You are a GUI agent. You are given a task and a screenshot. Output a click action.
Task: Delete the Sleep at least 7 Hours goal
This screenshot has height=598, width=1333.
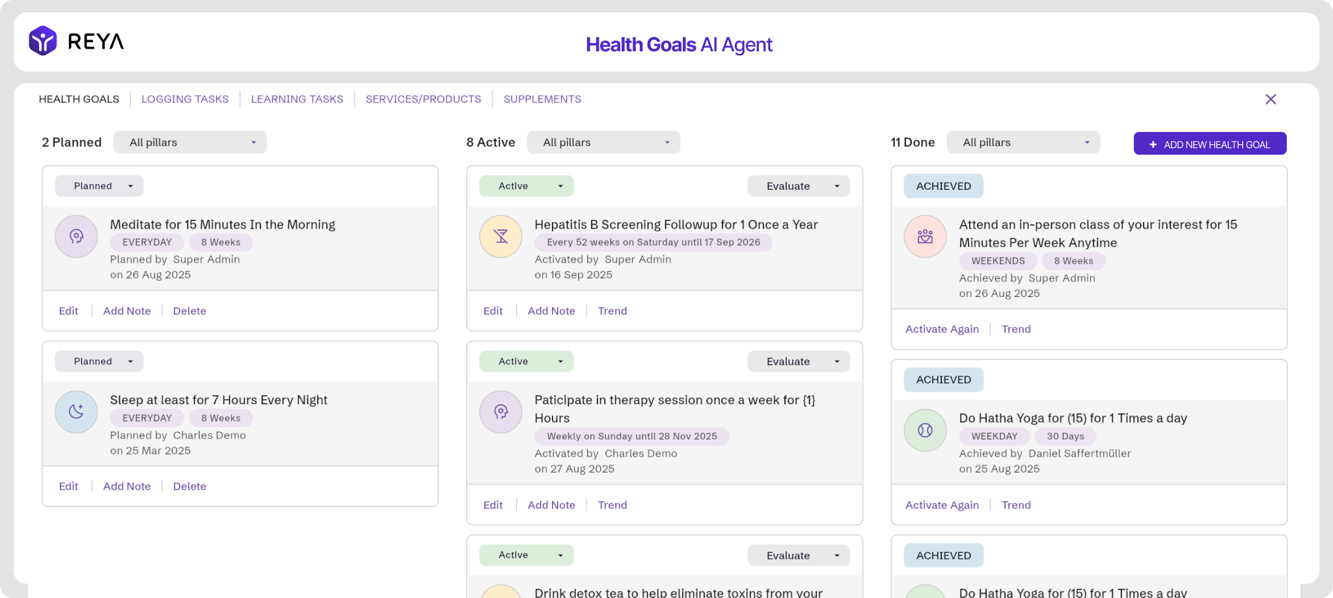(x=189, y=486)
